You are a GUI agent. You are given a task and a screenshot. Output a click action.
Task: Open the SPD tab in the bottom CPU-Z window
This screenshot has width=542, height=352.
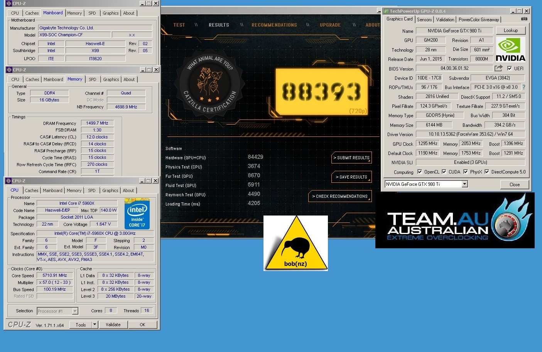pyautogui.click(x=92, y=190)
